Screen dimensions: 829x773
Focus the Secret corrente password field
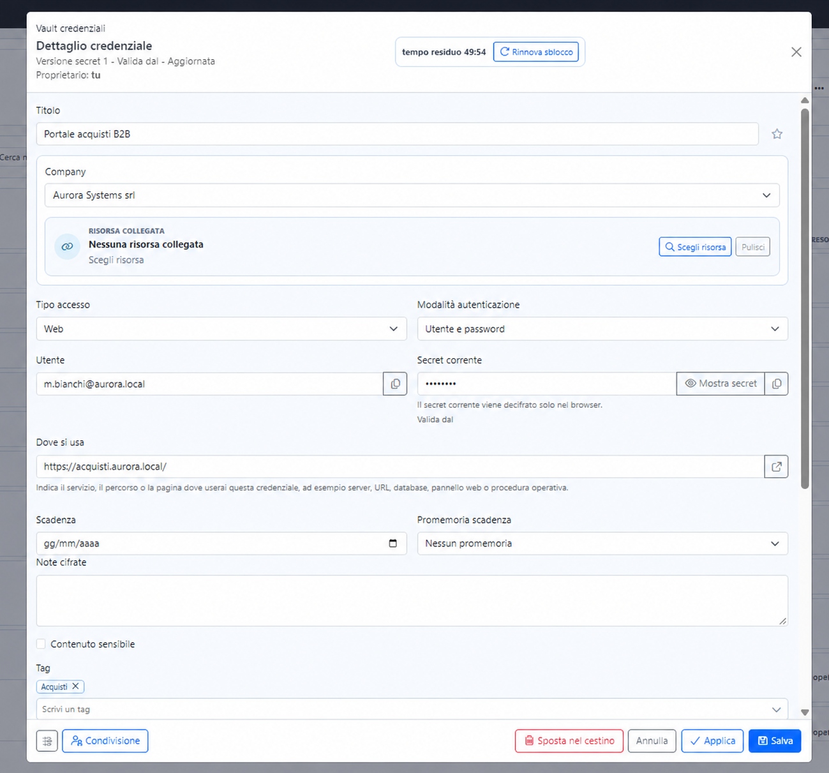(x=547, y=384)
